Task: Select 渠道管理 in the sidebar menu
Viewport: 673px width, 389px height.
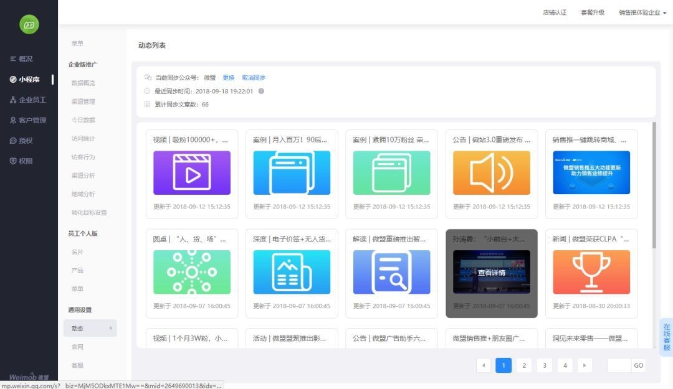Action: 84,101
